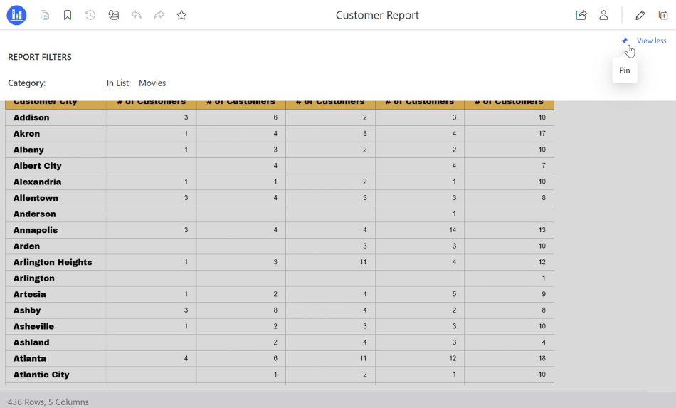Click REPORT FILTERS heading
The height and width of the screenshot is (408, 676).
(x=40, y=57)
